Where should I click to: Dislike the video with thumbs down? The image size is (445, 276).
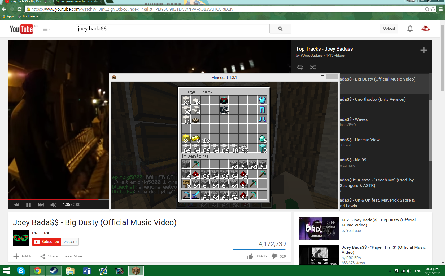(x=274, y=256)
